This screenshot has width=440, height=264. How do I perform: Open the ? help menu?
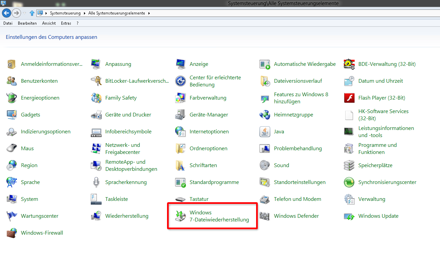coord(78,23)
